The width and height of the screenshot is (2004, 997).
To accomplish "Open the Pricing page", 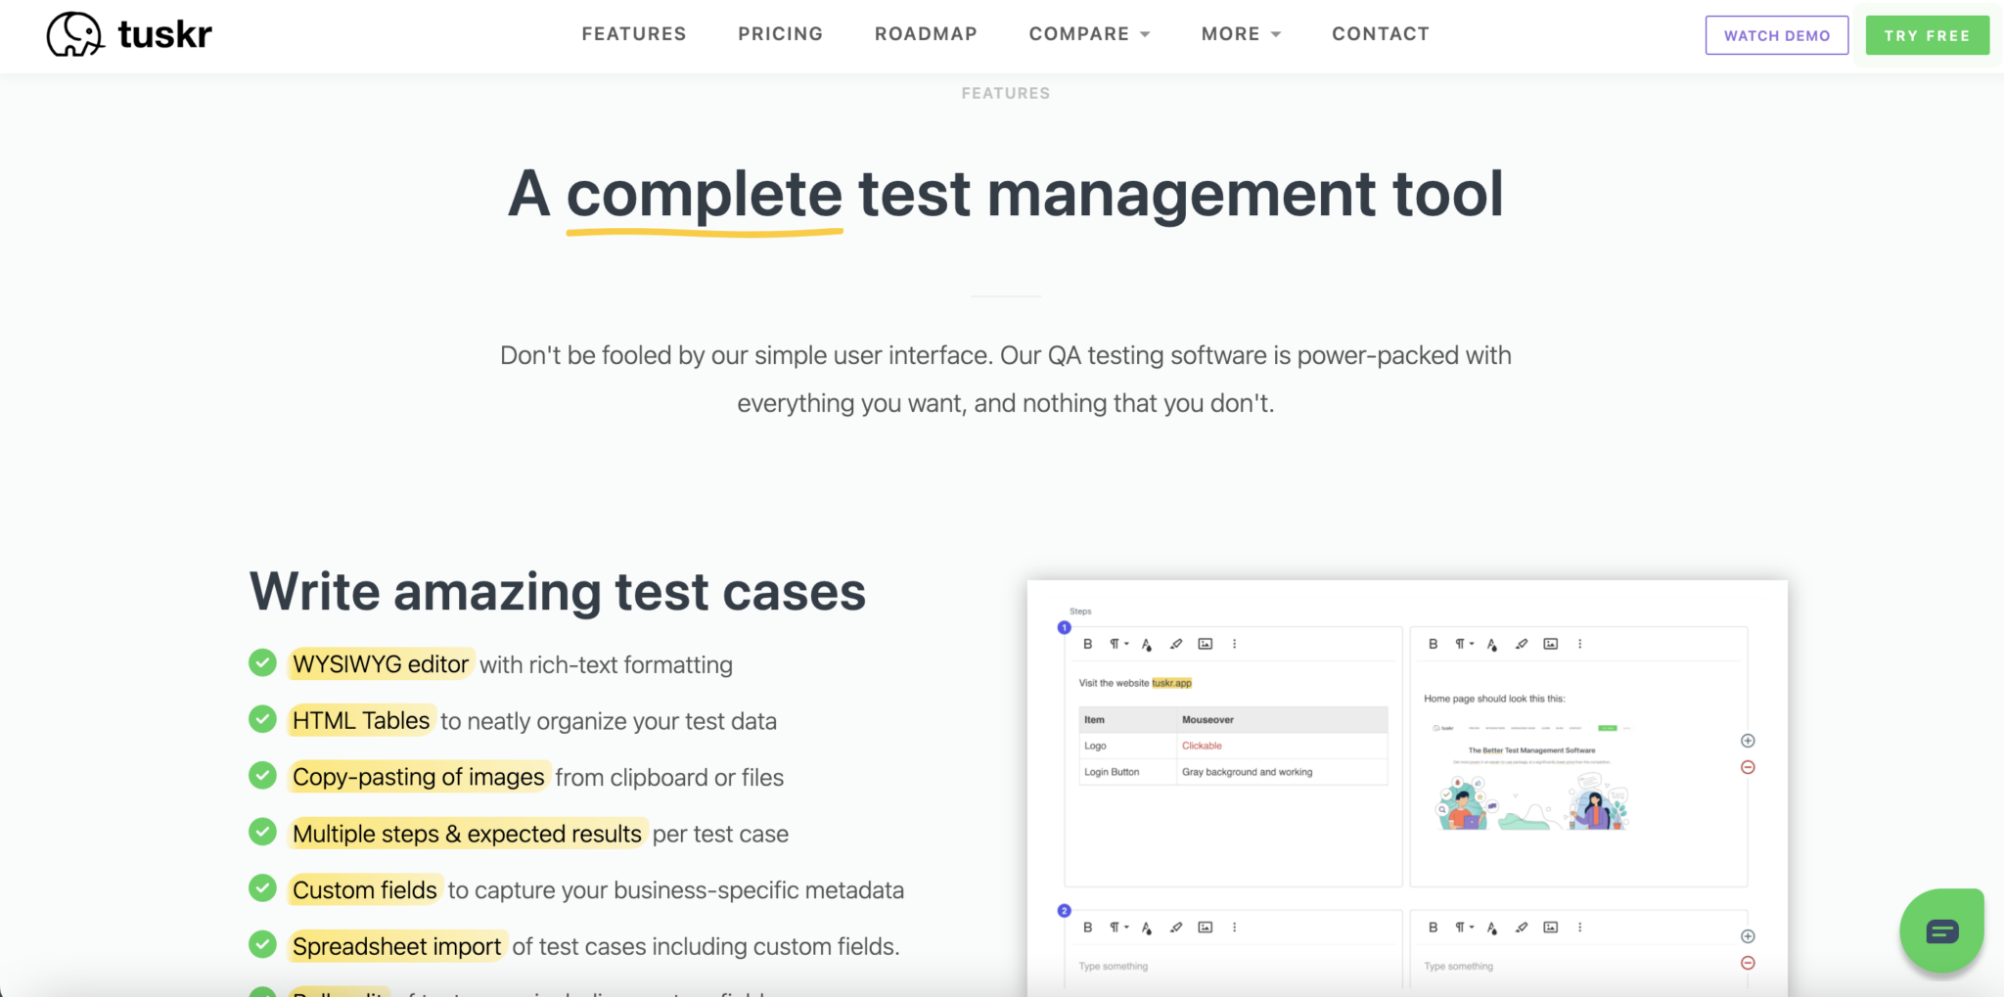I will pyautogui.click(x=780, y=34).
